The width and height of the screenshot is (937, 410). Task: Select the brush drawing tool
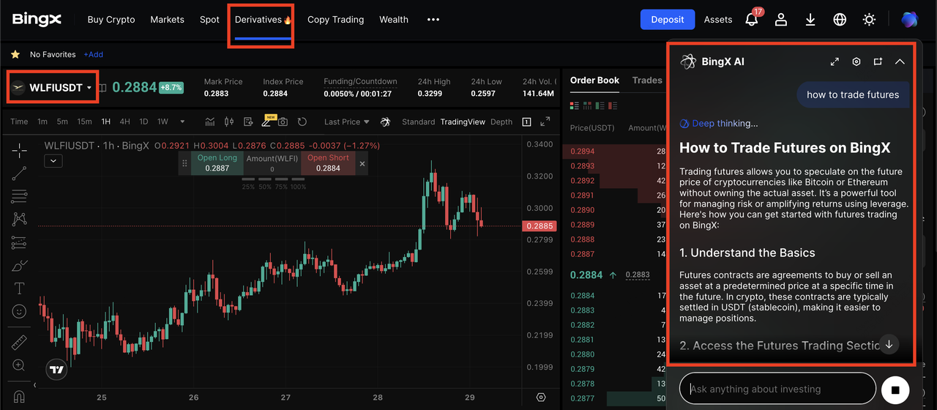point(19,265)
